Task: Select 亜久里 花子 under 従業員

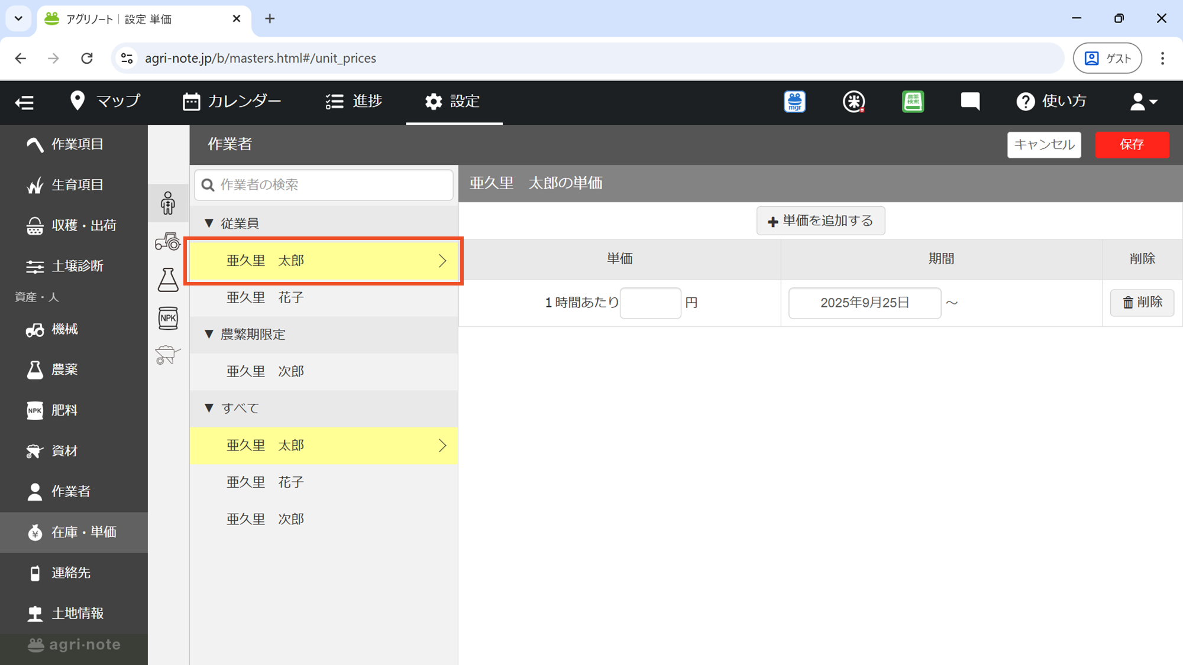Action: 324,297
